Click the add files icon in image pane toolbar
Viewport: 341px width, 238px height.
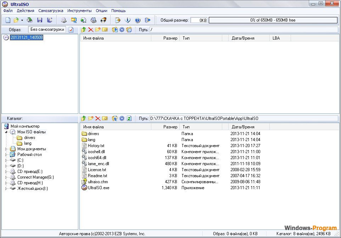tap(114, 30)
